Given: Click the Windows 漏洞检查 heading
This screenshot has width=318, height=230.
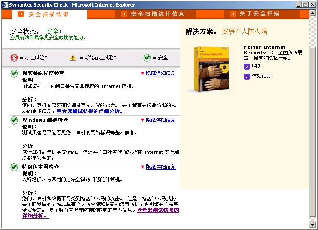Looking at the screenshot, I should point(45,120).
